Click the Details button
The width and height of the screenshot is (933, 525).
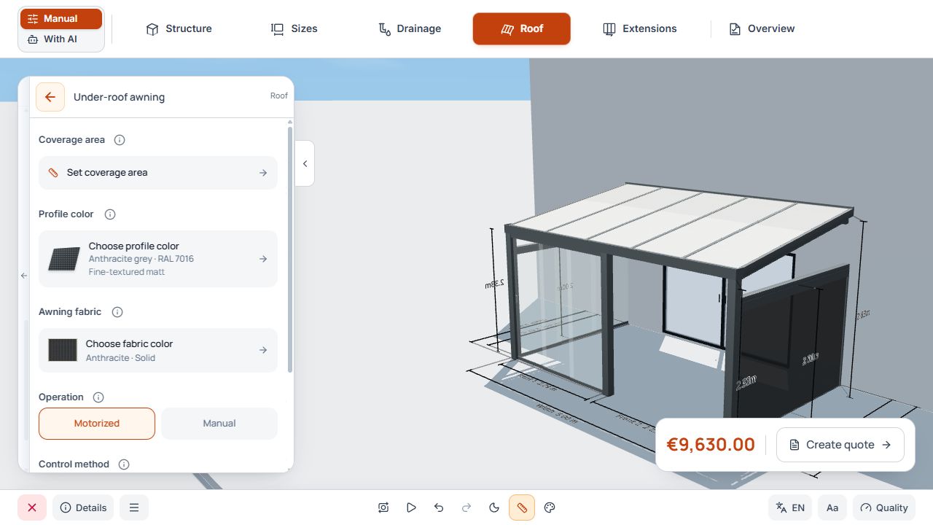click(83, 507)
